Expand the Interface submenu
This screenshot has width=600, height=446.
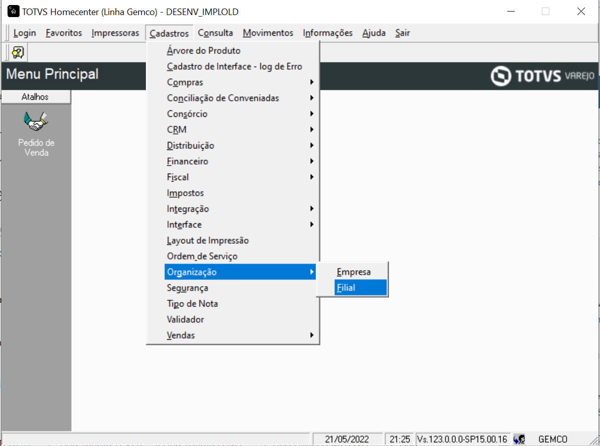(x=240, y=225)
